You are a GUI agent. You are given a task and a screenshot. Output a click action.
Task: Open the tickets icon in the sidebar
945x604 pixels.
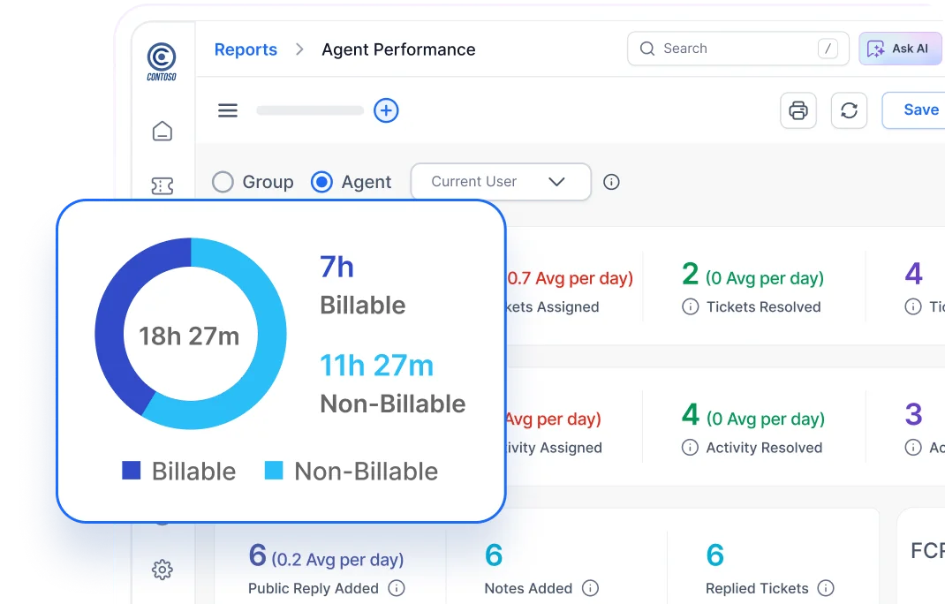point(162,185)
